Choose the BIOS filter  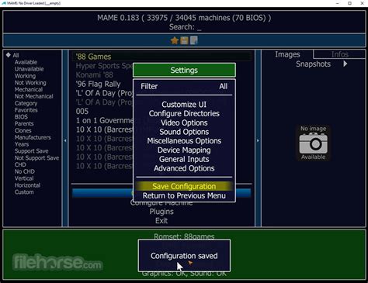[21, 117]
